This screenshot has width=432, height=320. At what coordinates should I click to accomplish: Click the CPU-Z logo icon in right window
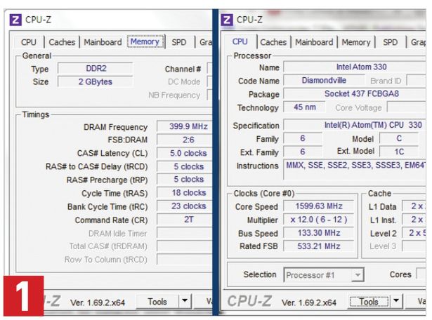click(x=227, y=20)
